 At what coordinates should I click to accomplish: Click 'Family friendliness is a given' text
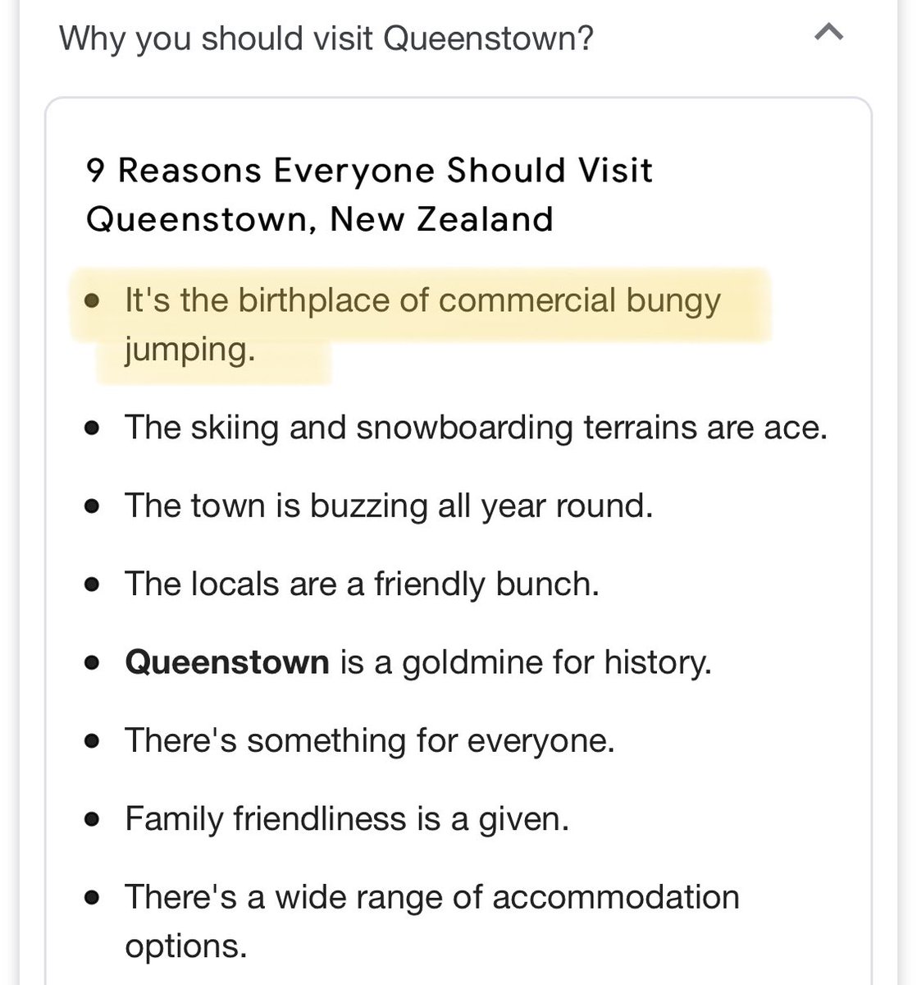tap(346, 818)
